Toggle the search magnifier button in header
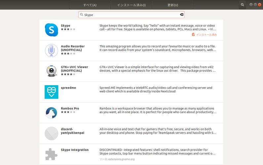 coord(243,5)
